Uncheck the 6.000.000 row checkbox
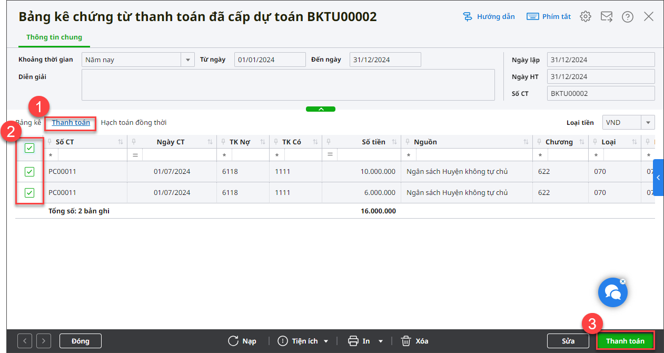The image size is (664, 353). point(29,193)
